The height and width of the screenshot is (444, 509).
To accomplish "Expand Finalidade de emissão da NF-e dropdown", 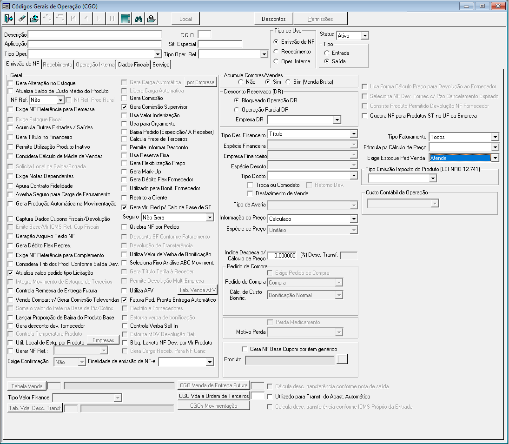I will coord(210,362).
